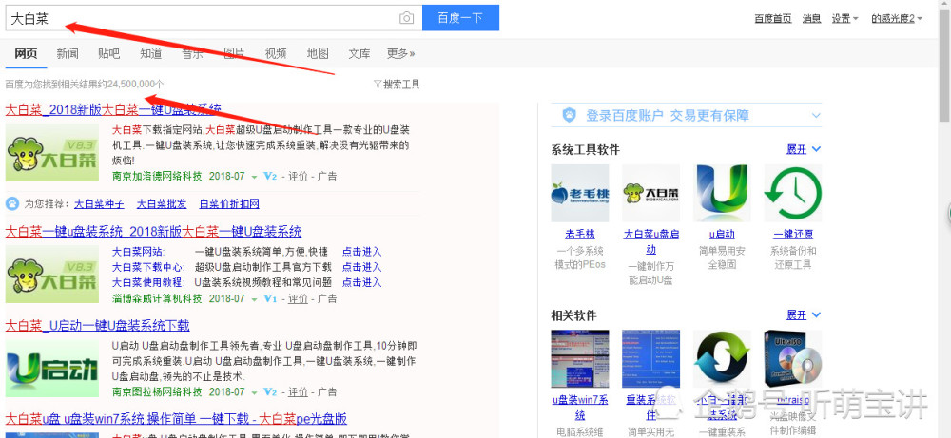Expand the 设置 dropdown
951x438 pixels.
844,18
